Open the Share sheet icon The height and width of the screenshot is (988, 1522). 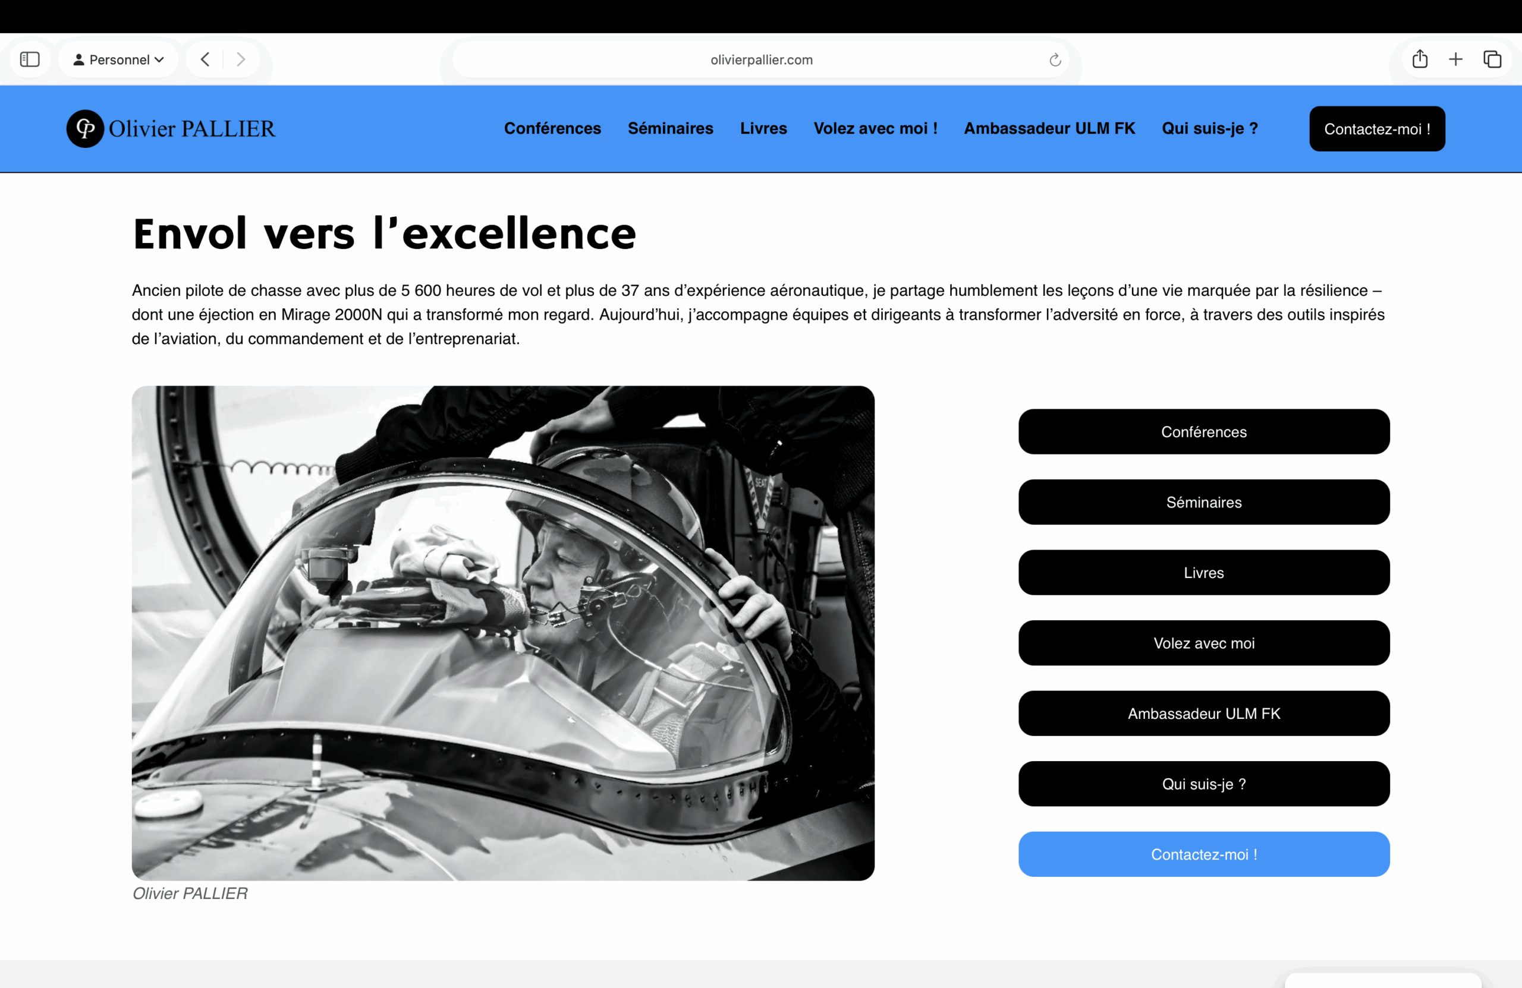[1420, 59]
